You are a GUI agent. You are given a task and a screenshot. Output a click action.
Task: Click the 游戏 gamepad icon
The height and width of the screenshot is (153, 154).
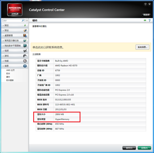coord(25,56)
